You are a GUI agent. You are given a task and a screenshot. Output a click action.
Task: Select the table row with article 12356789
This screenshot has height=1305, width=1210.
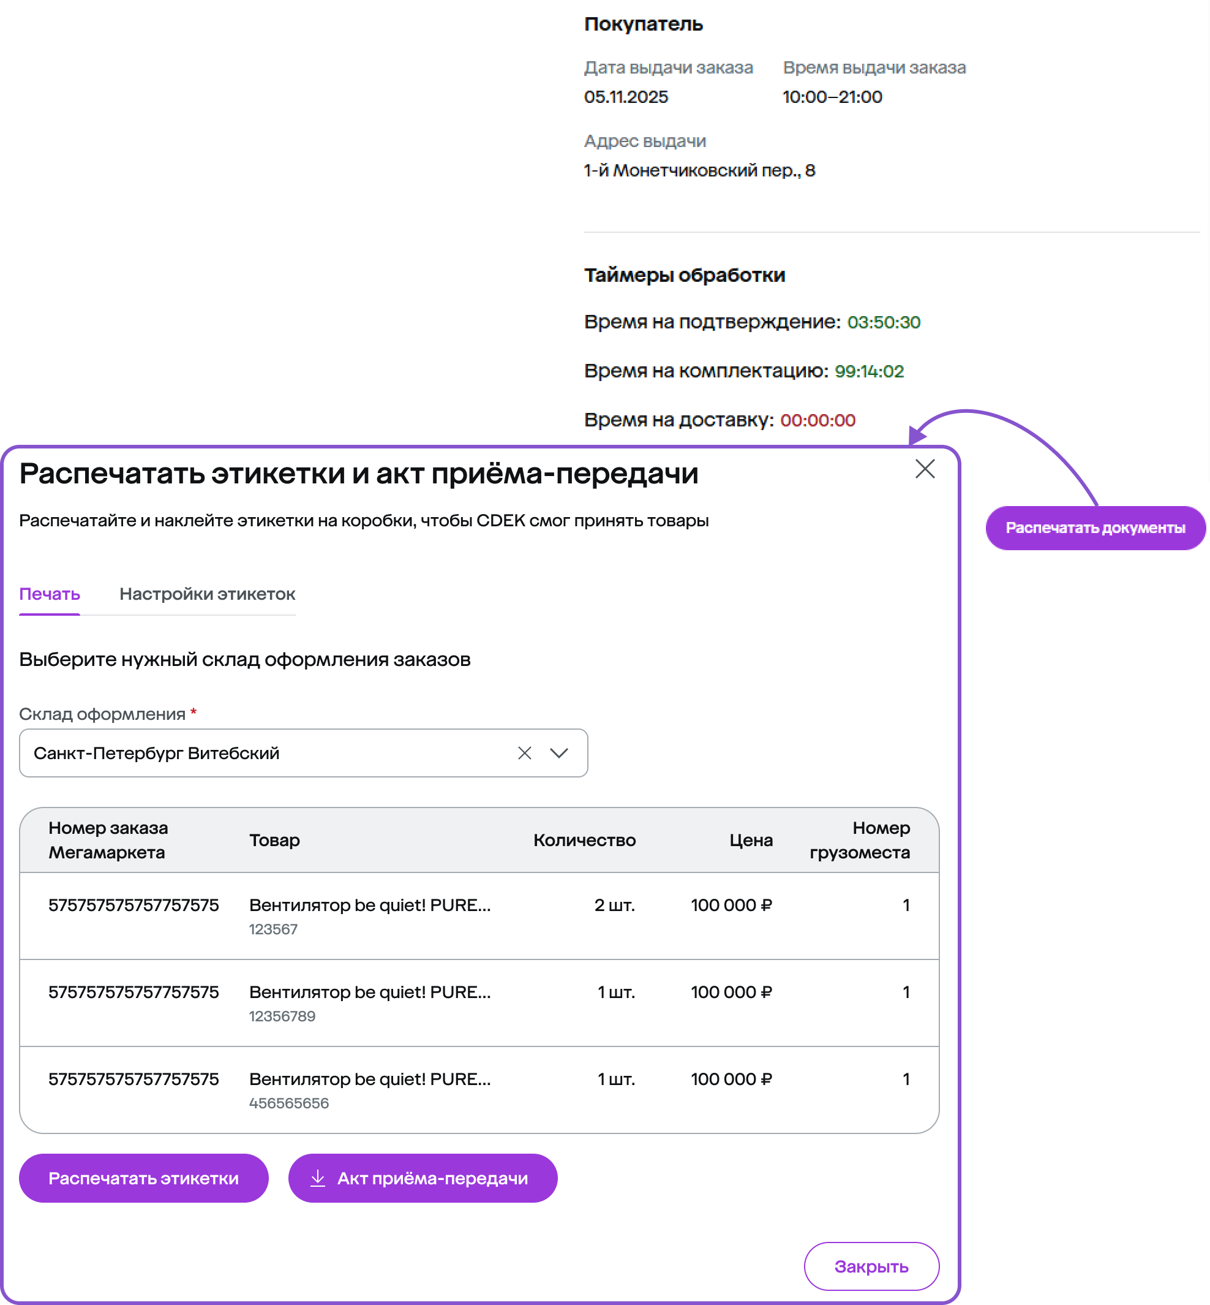pos(479,1003)
